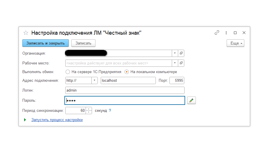Click the green pencil edit password icon
Image resolution: width=269 pixels, height=154 pixels.
coord(191,100)
